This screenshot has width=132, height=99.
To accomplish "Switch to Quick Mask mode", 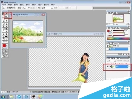I will click(x=6, y=51).
